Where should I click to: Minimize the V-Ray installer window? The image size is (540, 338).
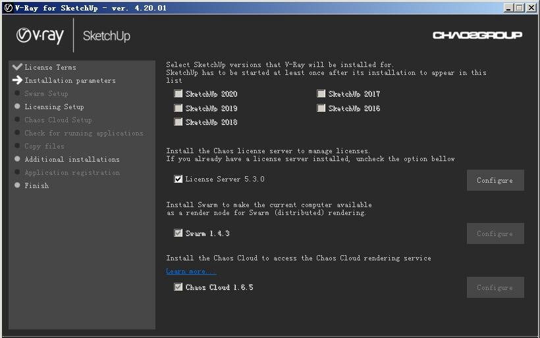pos(508,8)
